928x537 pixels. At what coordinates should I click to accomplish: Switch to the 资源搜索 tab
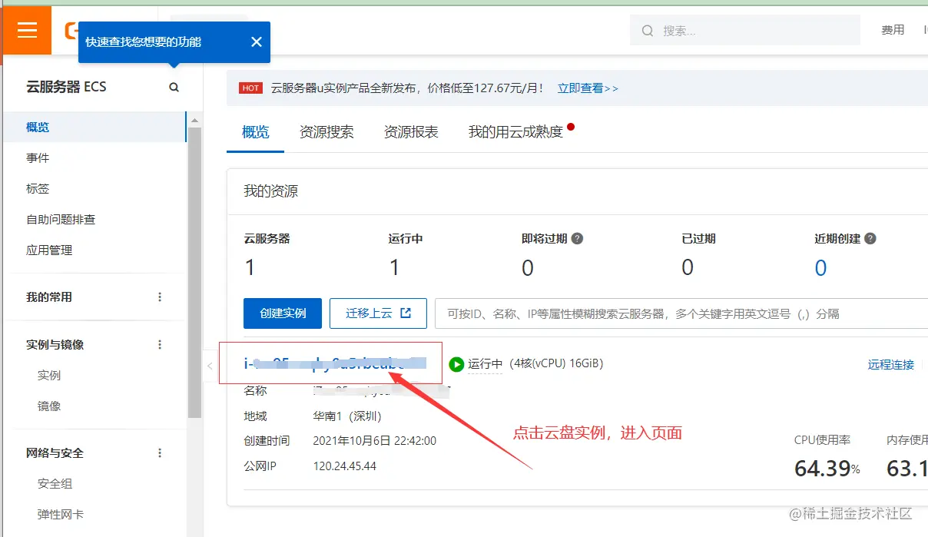pos(326,132)
